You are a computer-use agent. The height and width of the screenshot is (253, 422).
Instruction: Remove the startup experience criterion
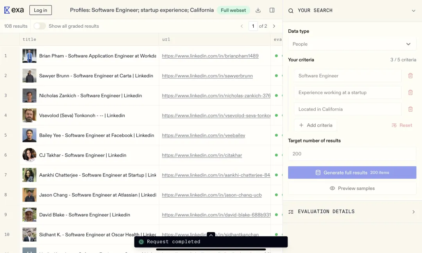tap(410, 93)
